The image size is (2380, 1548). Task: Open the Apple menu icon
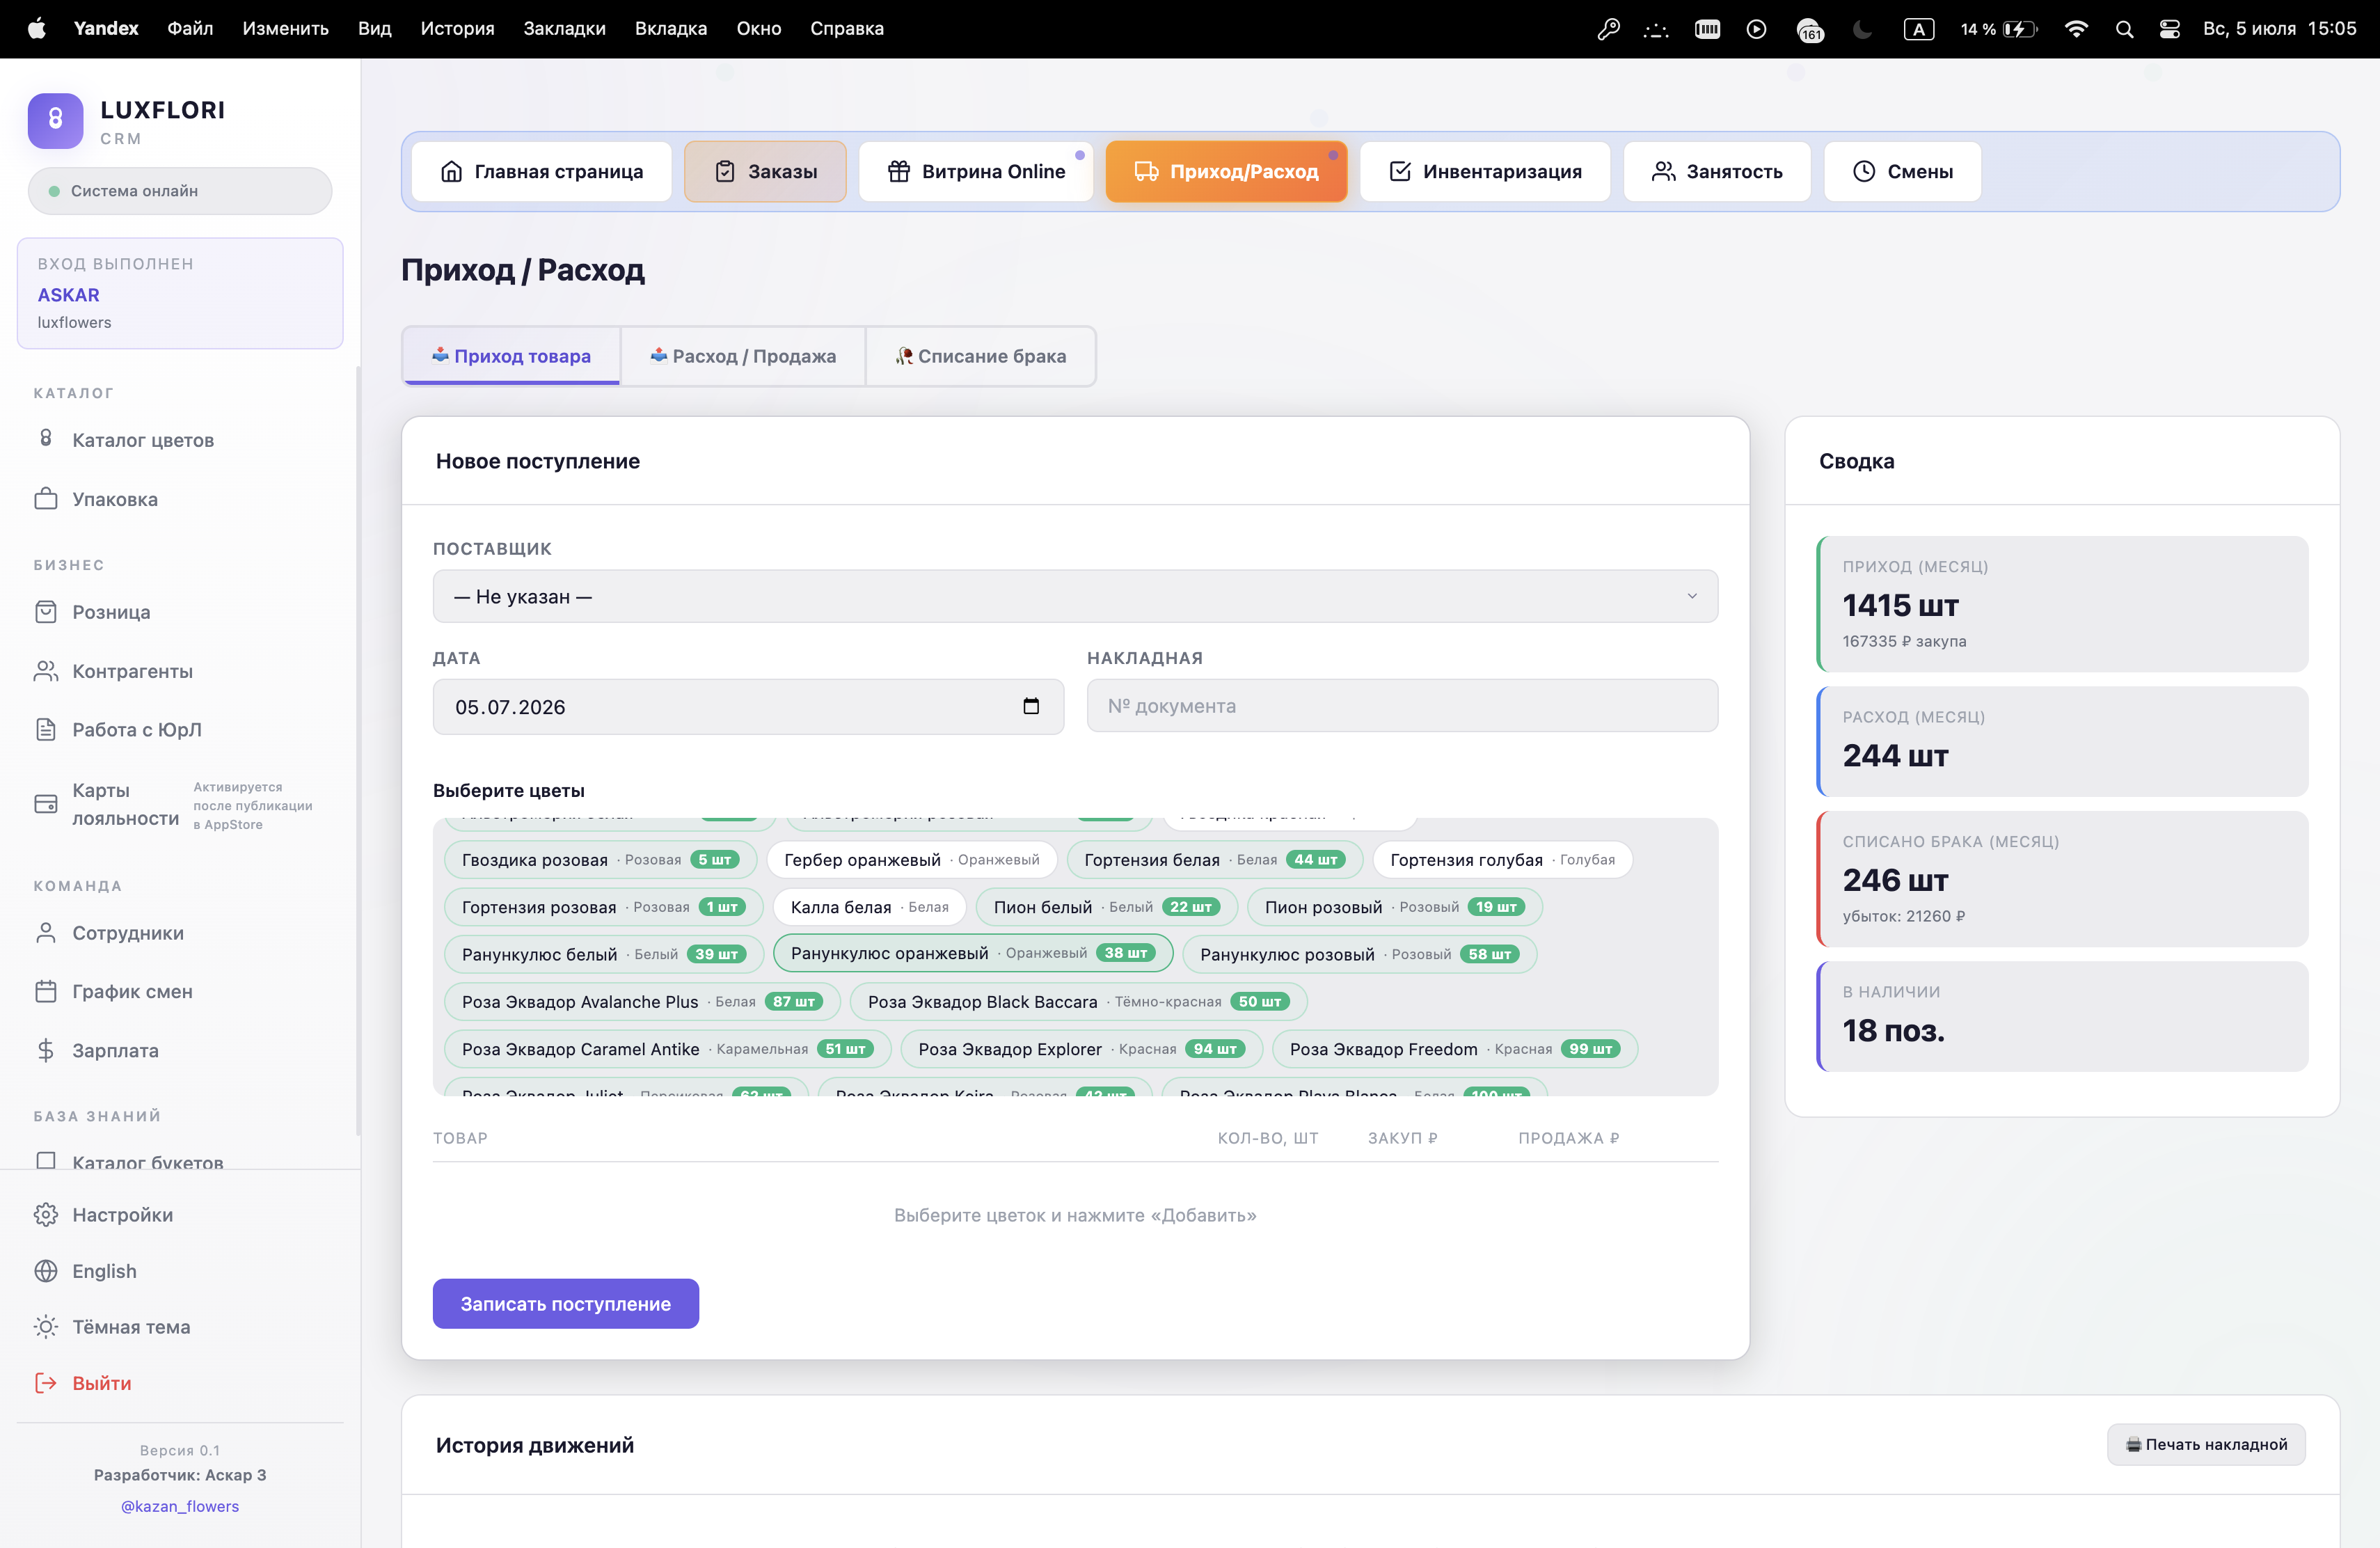pyautogui.click(x=36, y=28)
